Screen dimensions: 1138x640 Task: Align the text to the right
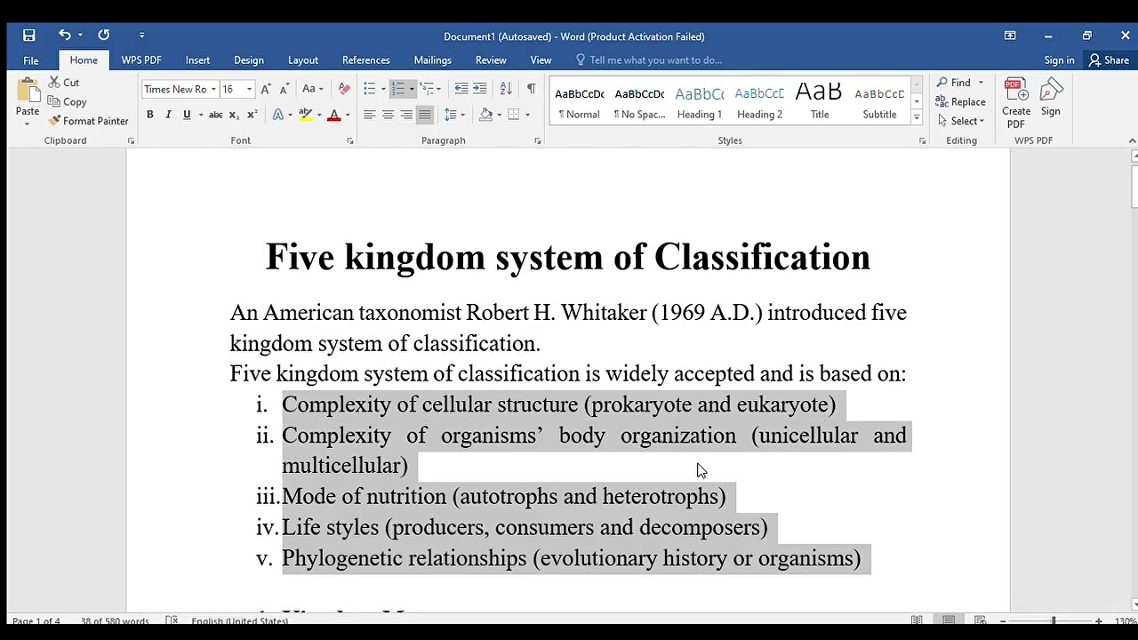click(x=406, y=115)
